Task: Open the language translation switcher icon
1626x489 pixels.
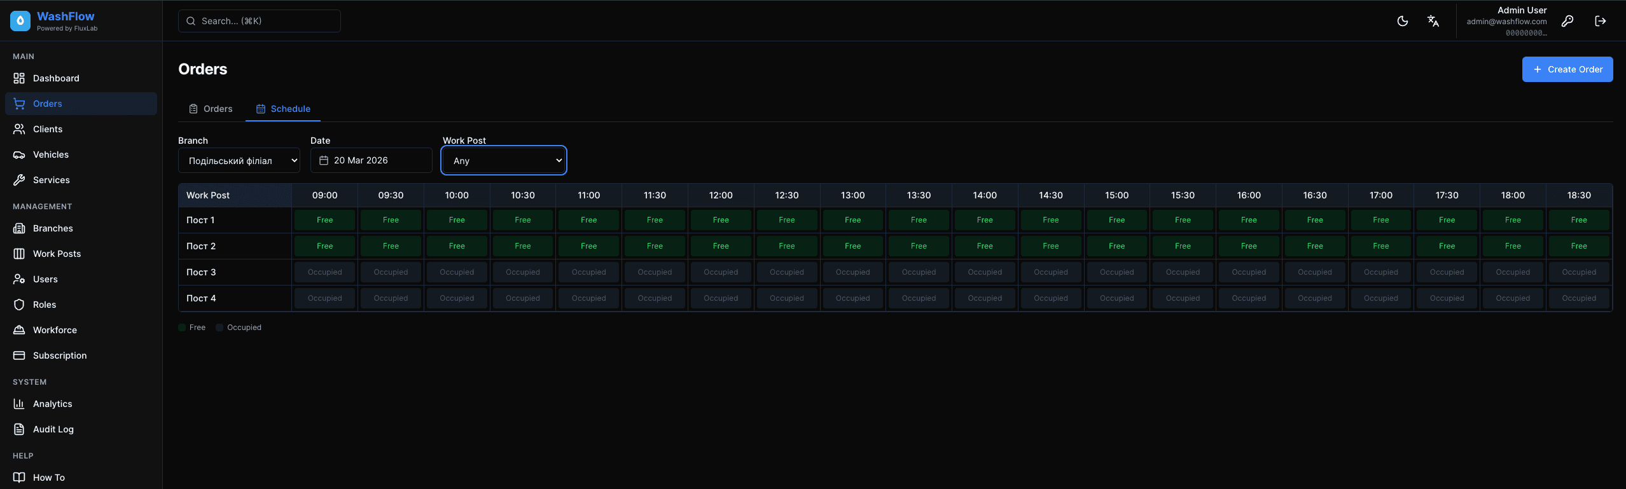Action: [1433, 21]
